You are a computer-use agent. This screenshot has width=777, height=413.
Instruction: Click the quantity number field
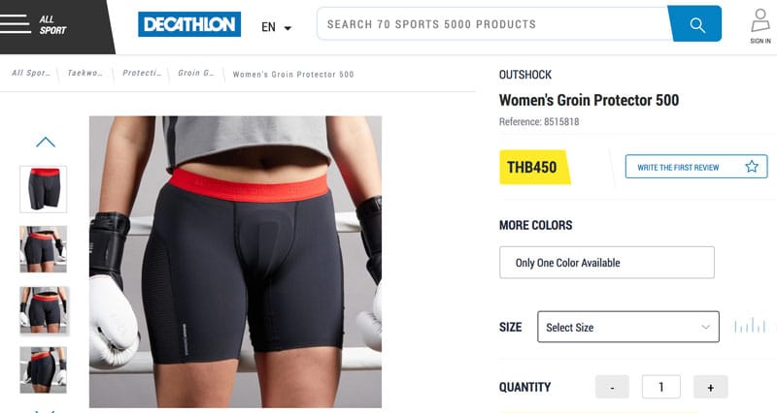point(661,387)
